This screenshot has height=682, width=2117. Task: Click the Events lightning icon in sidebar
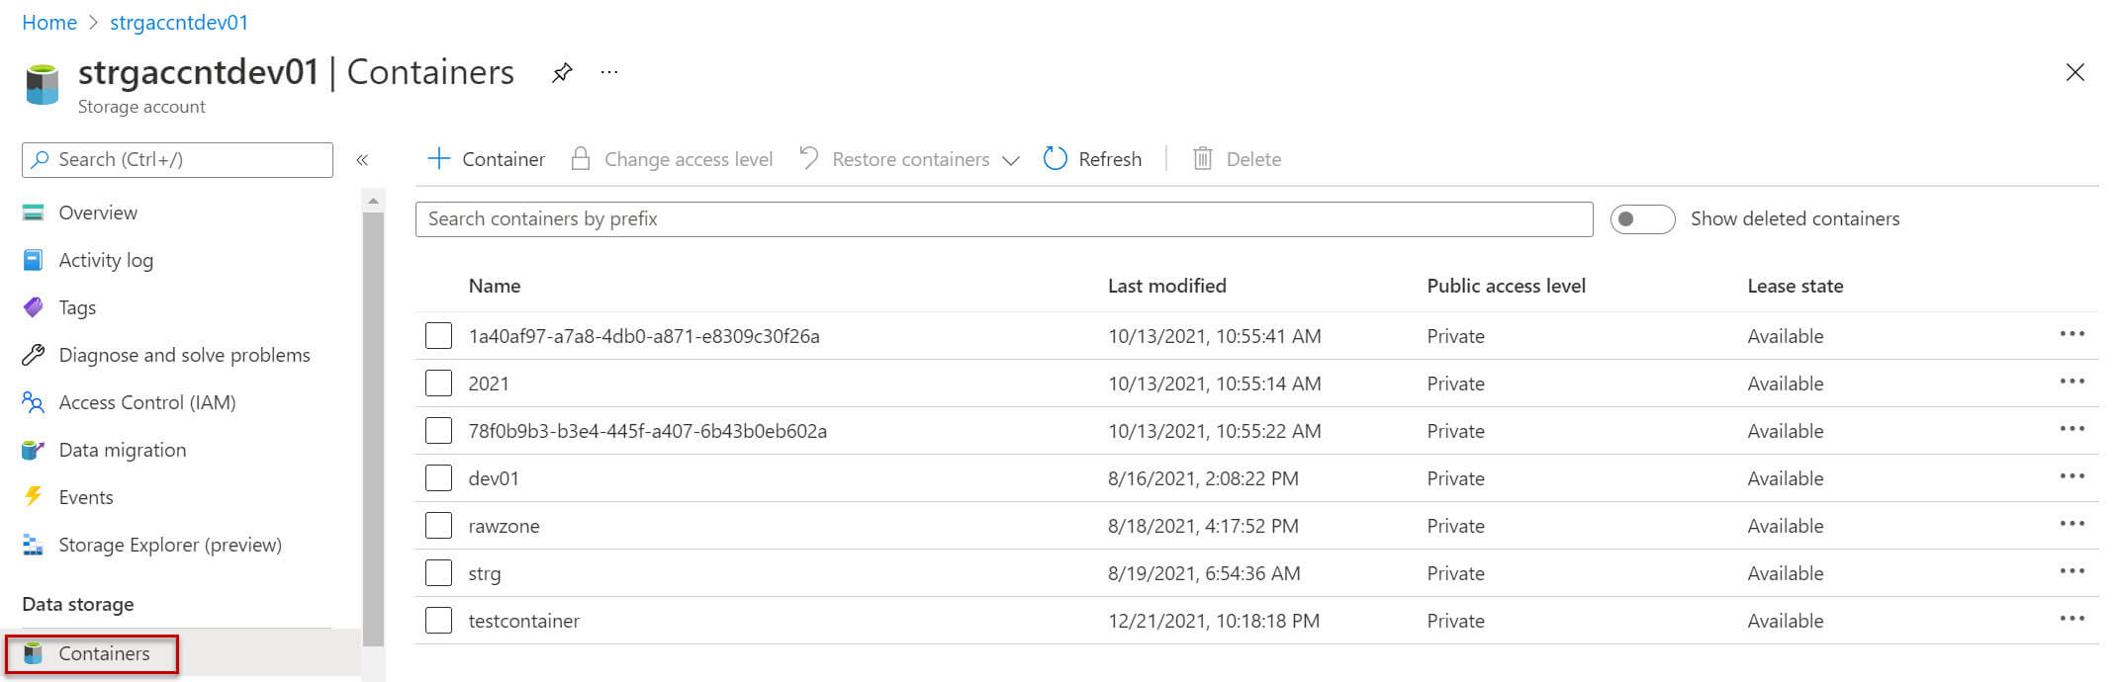click(34, 497)
